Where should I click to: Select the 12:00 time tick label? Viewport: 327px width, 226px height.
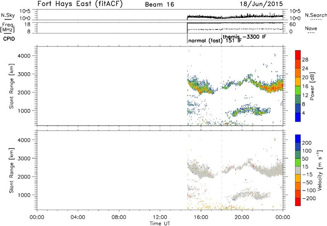pyautogui.click(x=160, y=217)
